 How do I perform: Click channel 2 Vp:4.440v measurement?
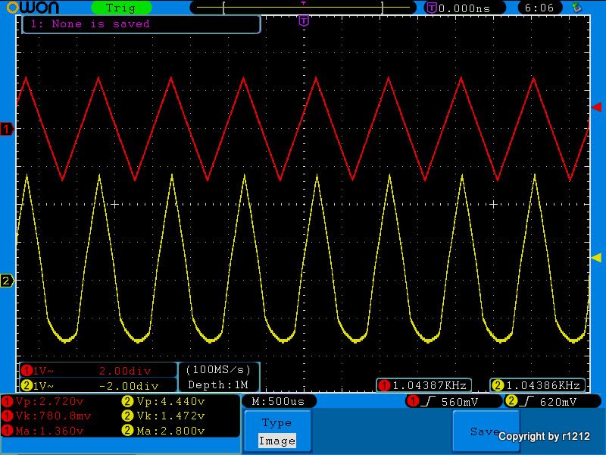[x=163, y=402]
